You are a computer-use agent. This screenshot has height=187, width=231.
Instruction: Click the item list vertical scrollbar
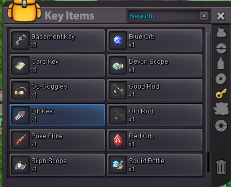[x=208, y=102]
